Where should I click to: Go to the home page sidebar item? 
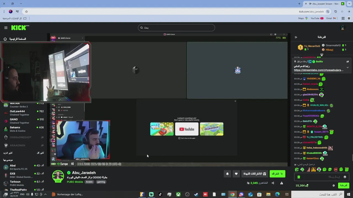point(15,39)
